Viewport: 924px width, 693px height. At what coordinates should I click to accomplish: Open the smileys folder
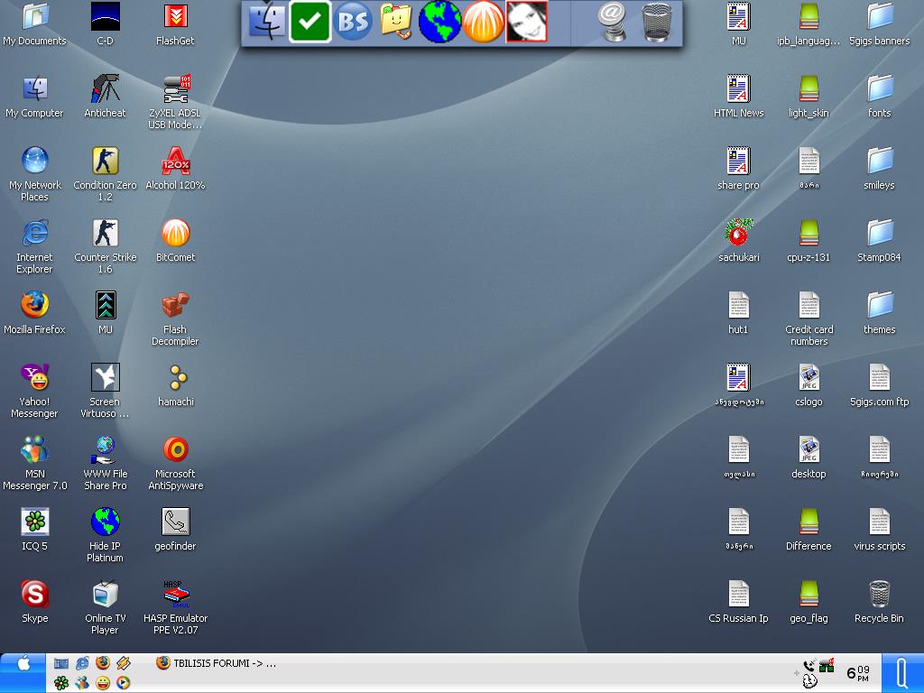click(x=879, y=168)
